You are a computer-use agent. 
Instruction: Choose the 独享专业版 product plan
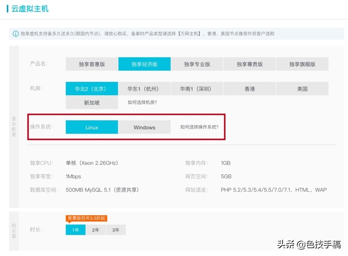(x=197, y=64)
